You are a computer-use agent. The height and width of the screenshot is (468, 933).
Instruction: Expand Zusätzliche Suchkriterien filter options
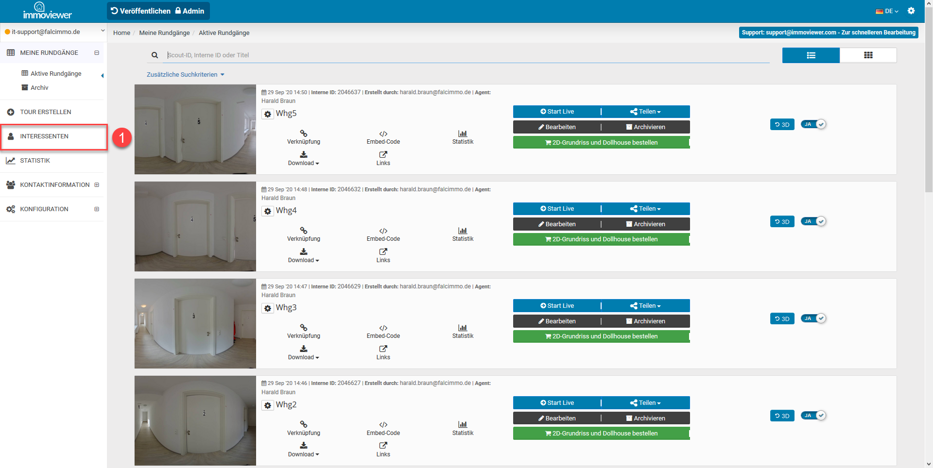coord(185,75)
